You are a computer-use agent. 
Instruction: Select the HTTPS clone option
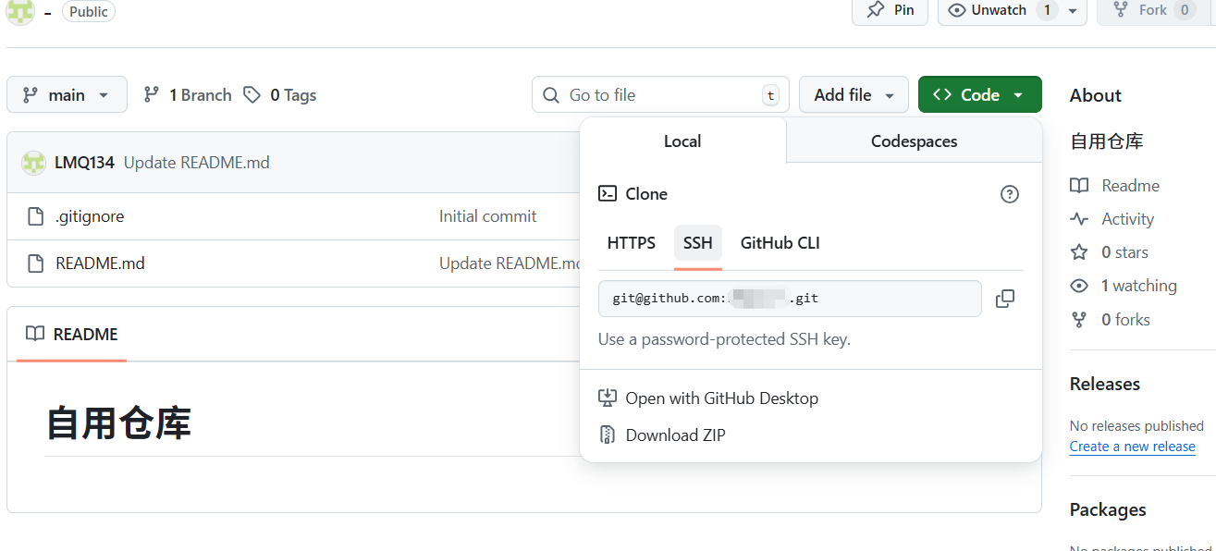pyautogui.click(x=632, y=243)
